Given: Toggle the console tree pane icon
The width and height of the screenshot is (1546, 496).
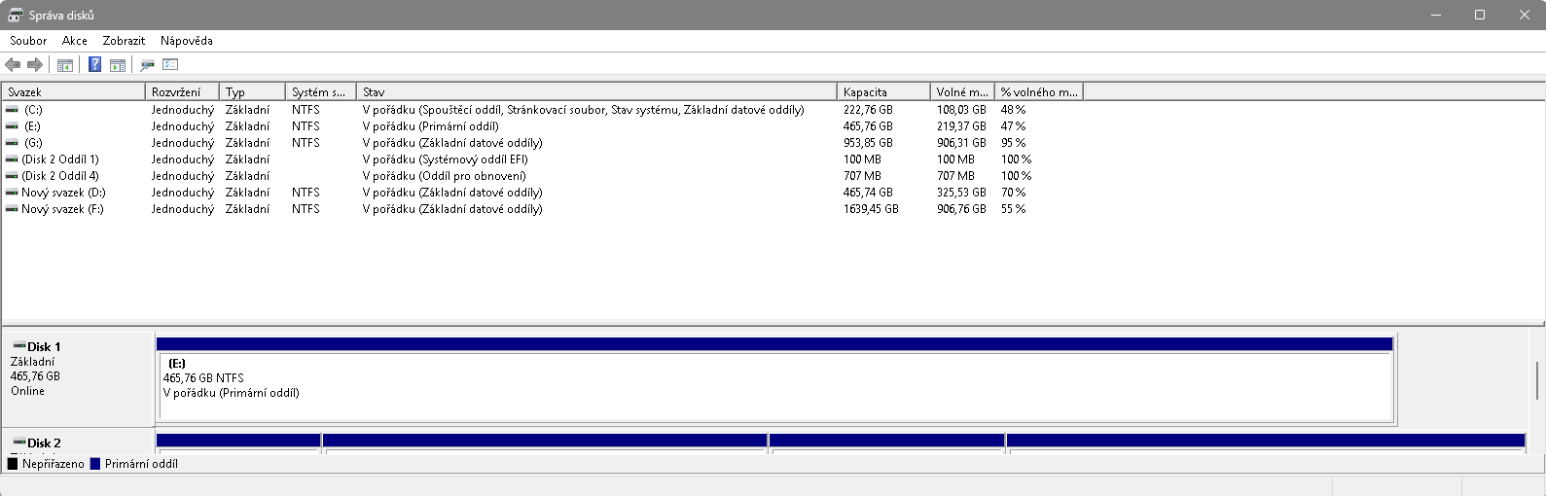Looking at the screenshot, I should click(65, 65).
